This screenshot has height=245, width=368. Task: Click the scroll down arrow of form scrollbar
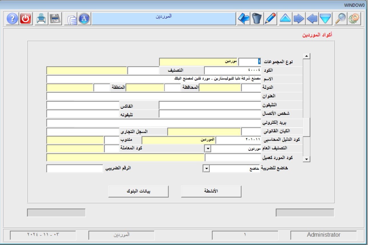coord(306,159)
